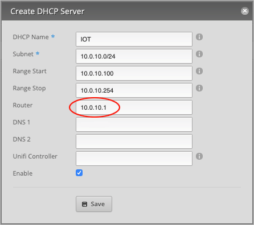Screen dimensions: 254x225
Task: Select the Range Stop label
Action: [x=29, y=88]
